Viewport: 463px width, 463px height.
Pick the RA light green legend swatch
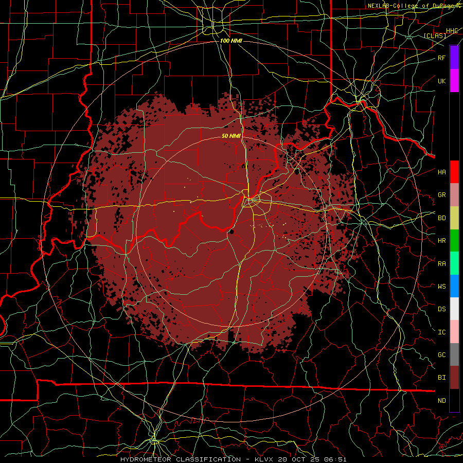[x=454, y=263]
